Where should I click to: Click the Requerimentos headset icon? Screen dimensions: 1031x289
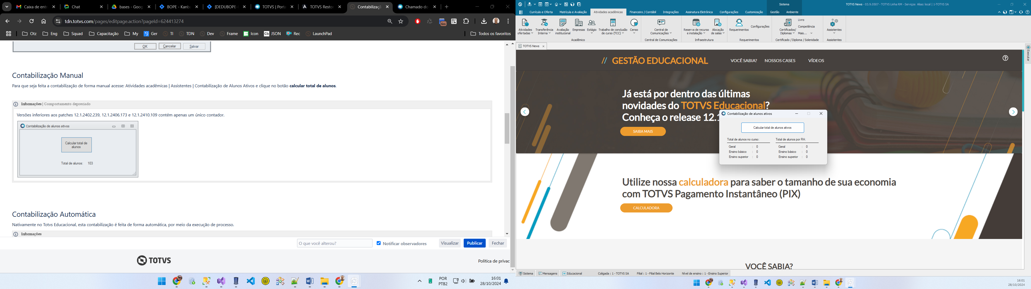pos(739,23)
